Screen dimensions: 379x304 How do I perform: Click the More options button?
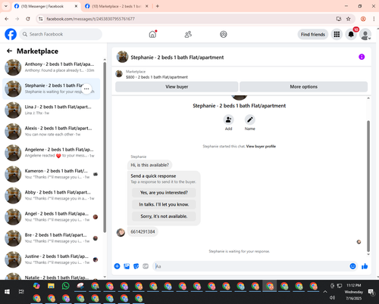coord(303,87)
